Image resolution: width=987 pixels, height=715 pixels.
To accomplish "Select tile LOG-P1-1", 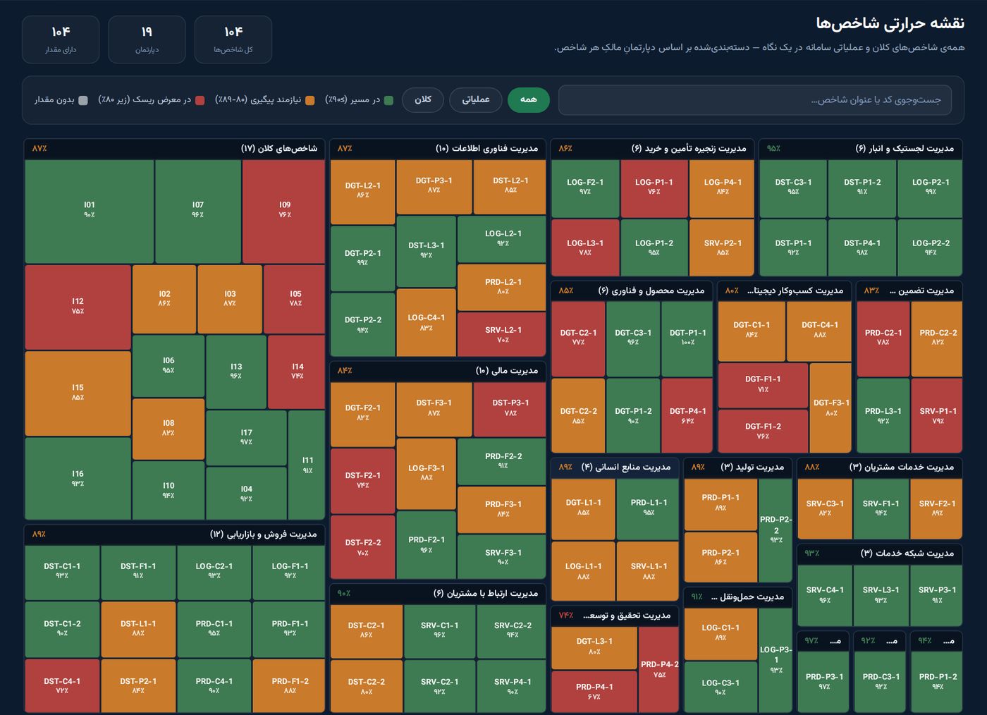I will coord(654,188).
